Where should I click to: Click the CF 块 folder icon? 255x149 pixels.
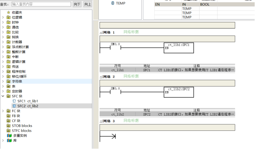pos(8,121)
